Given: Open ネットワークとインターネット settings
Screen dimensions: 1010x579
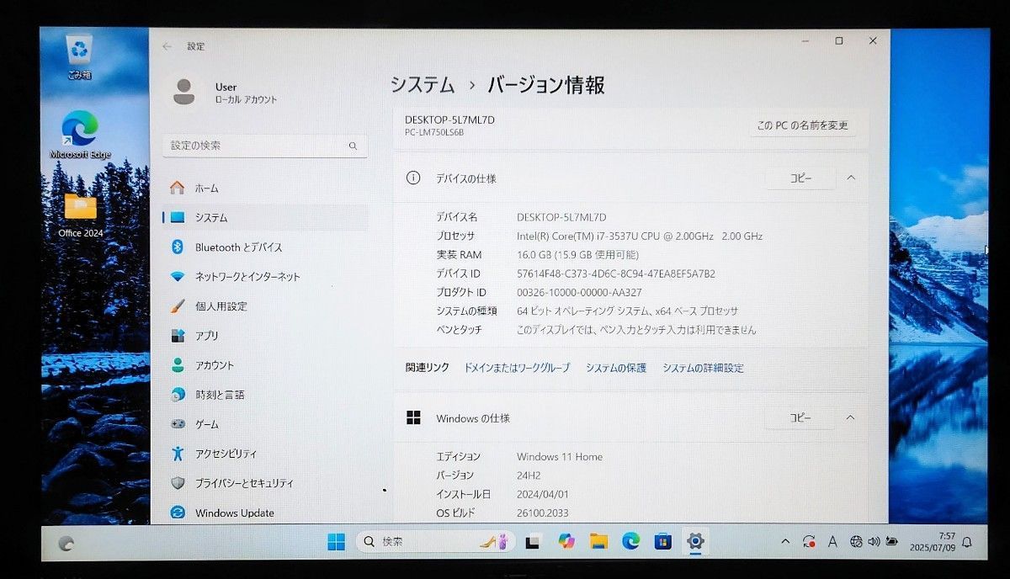Looking at the screenshot, I should pyautogui.click(x=247, y=277).
